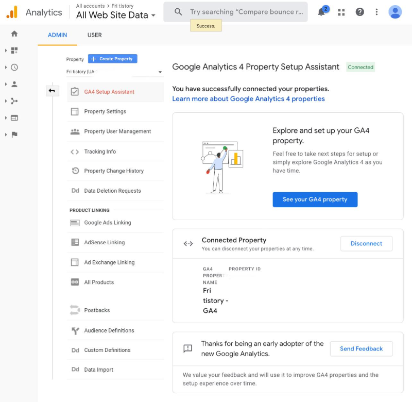The height and width of the screenshot is (402, 412).
Task: Click the PRODUCT LINKING section header
Action: [89, 210]
